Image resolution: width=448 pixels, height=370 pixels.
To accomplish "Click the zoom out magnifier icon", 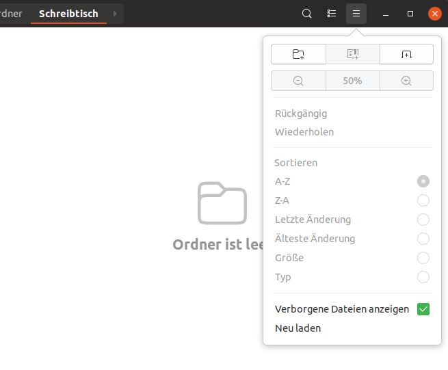I will pos(298,81).
